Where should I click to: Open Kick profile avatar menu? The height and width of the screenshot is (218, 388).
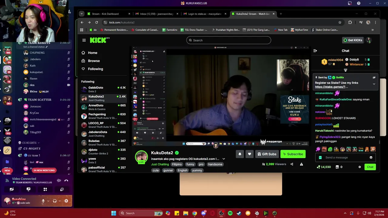pos(368,40)
